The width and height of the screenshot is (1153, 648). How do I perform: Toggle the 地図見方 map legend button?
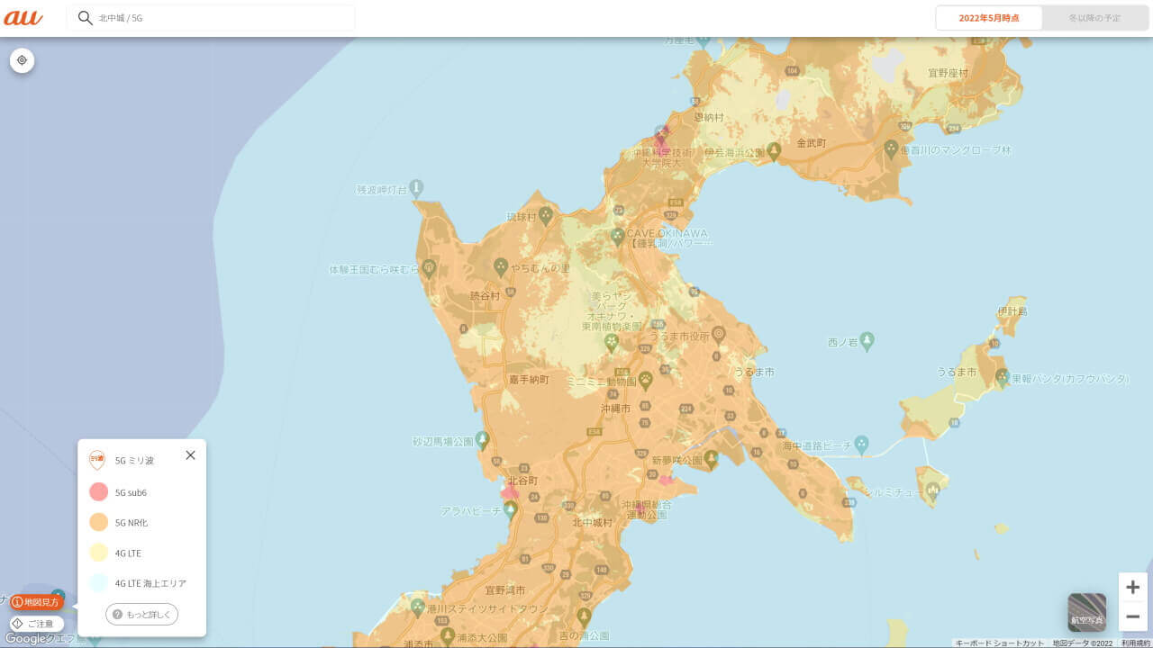coord(36,602)
